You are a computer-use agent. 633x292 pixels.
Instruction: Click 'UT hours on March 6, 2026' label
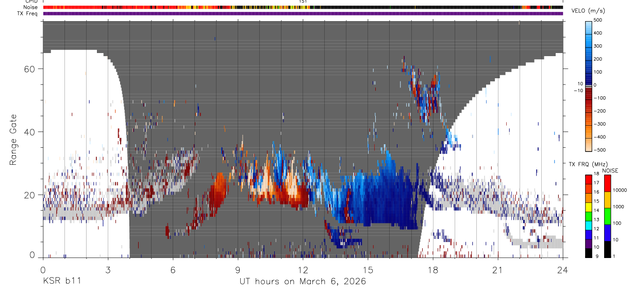click(303, 281)
